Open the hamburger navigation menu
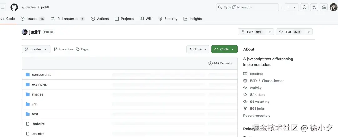338x137 pixels. [3, 7]
